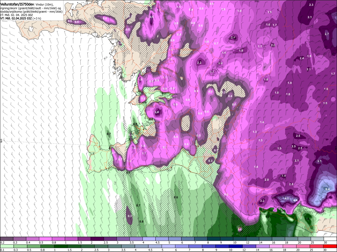Click the 4.4 value on the map
Image resolution: width=337 pixels, height=252 pixels.
[x=295, y=200]
